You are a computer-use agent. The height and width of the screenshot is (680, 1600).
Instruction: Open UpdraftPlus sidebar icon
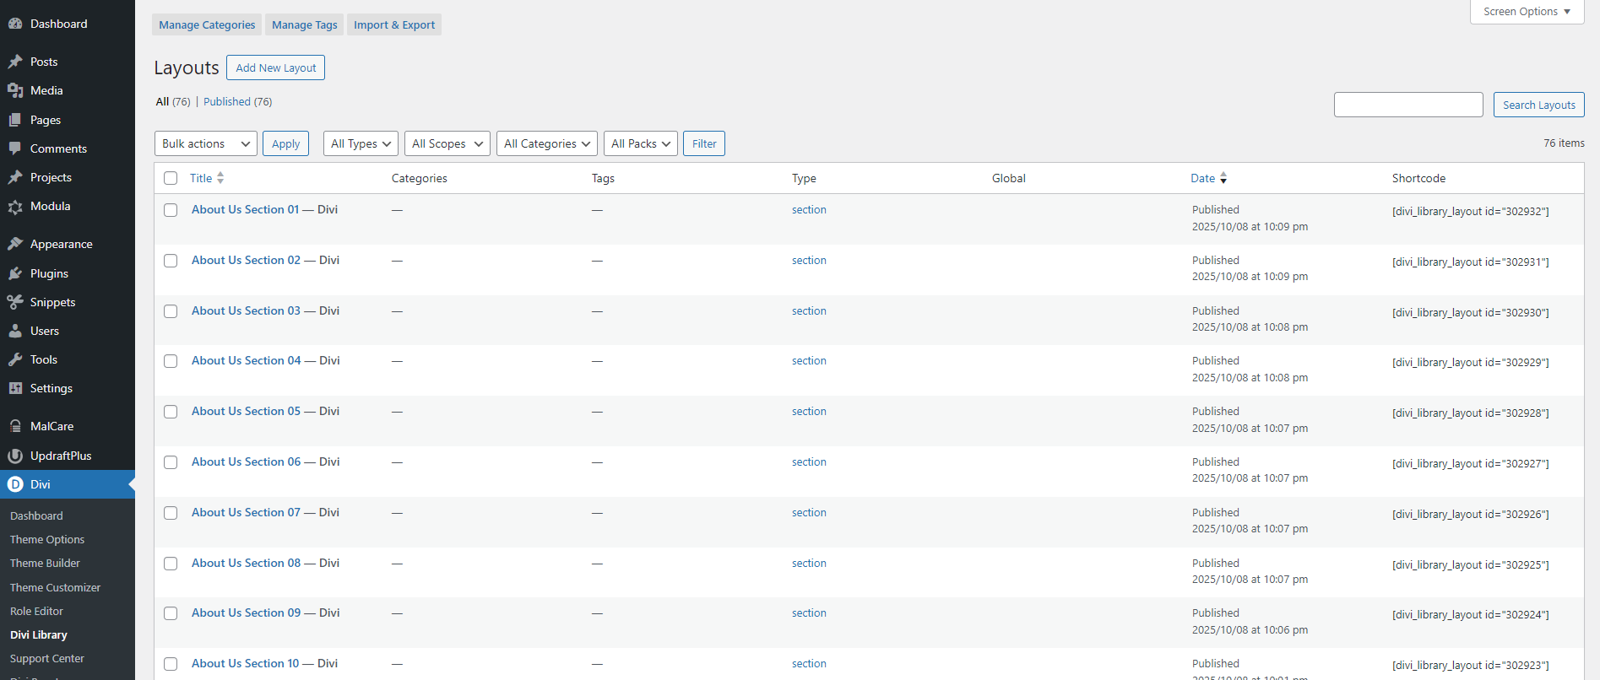click(15, 456)
